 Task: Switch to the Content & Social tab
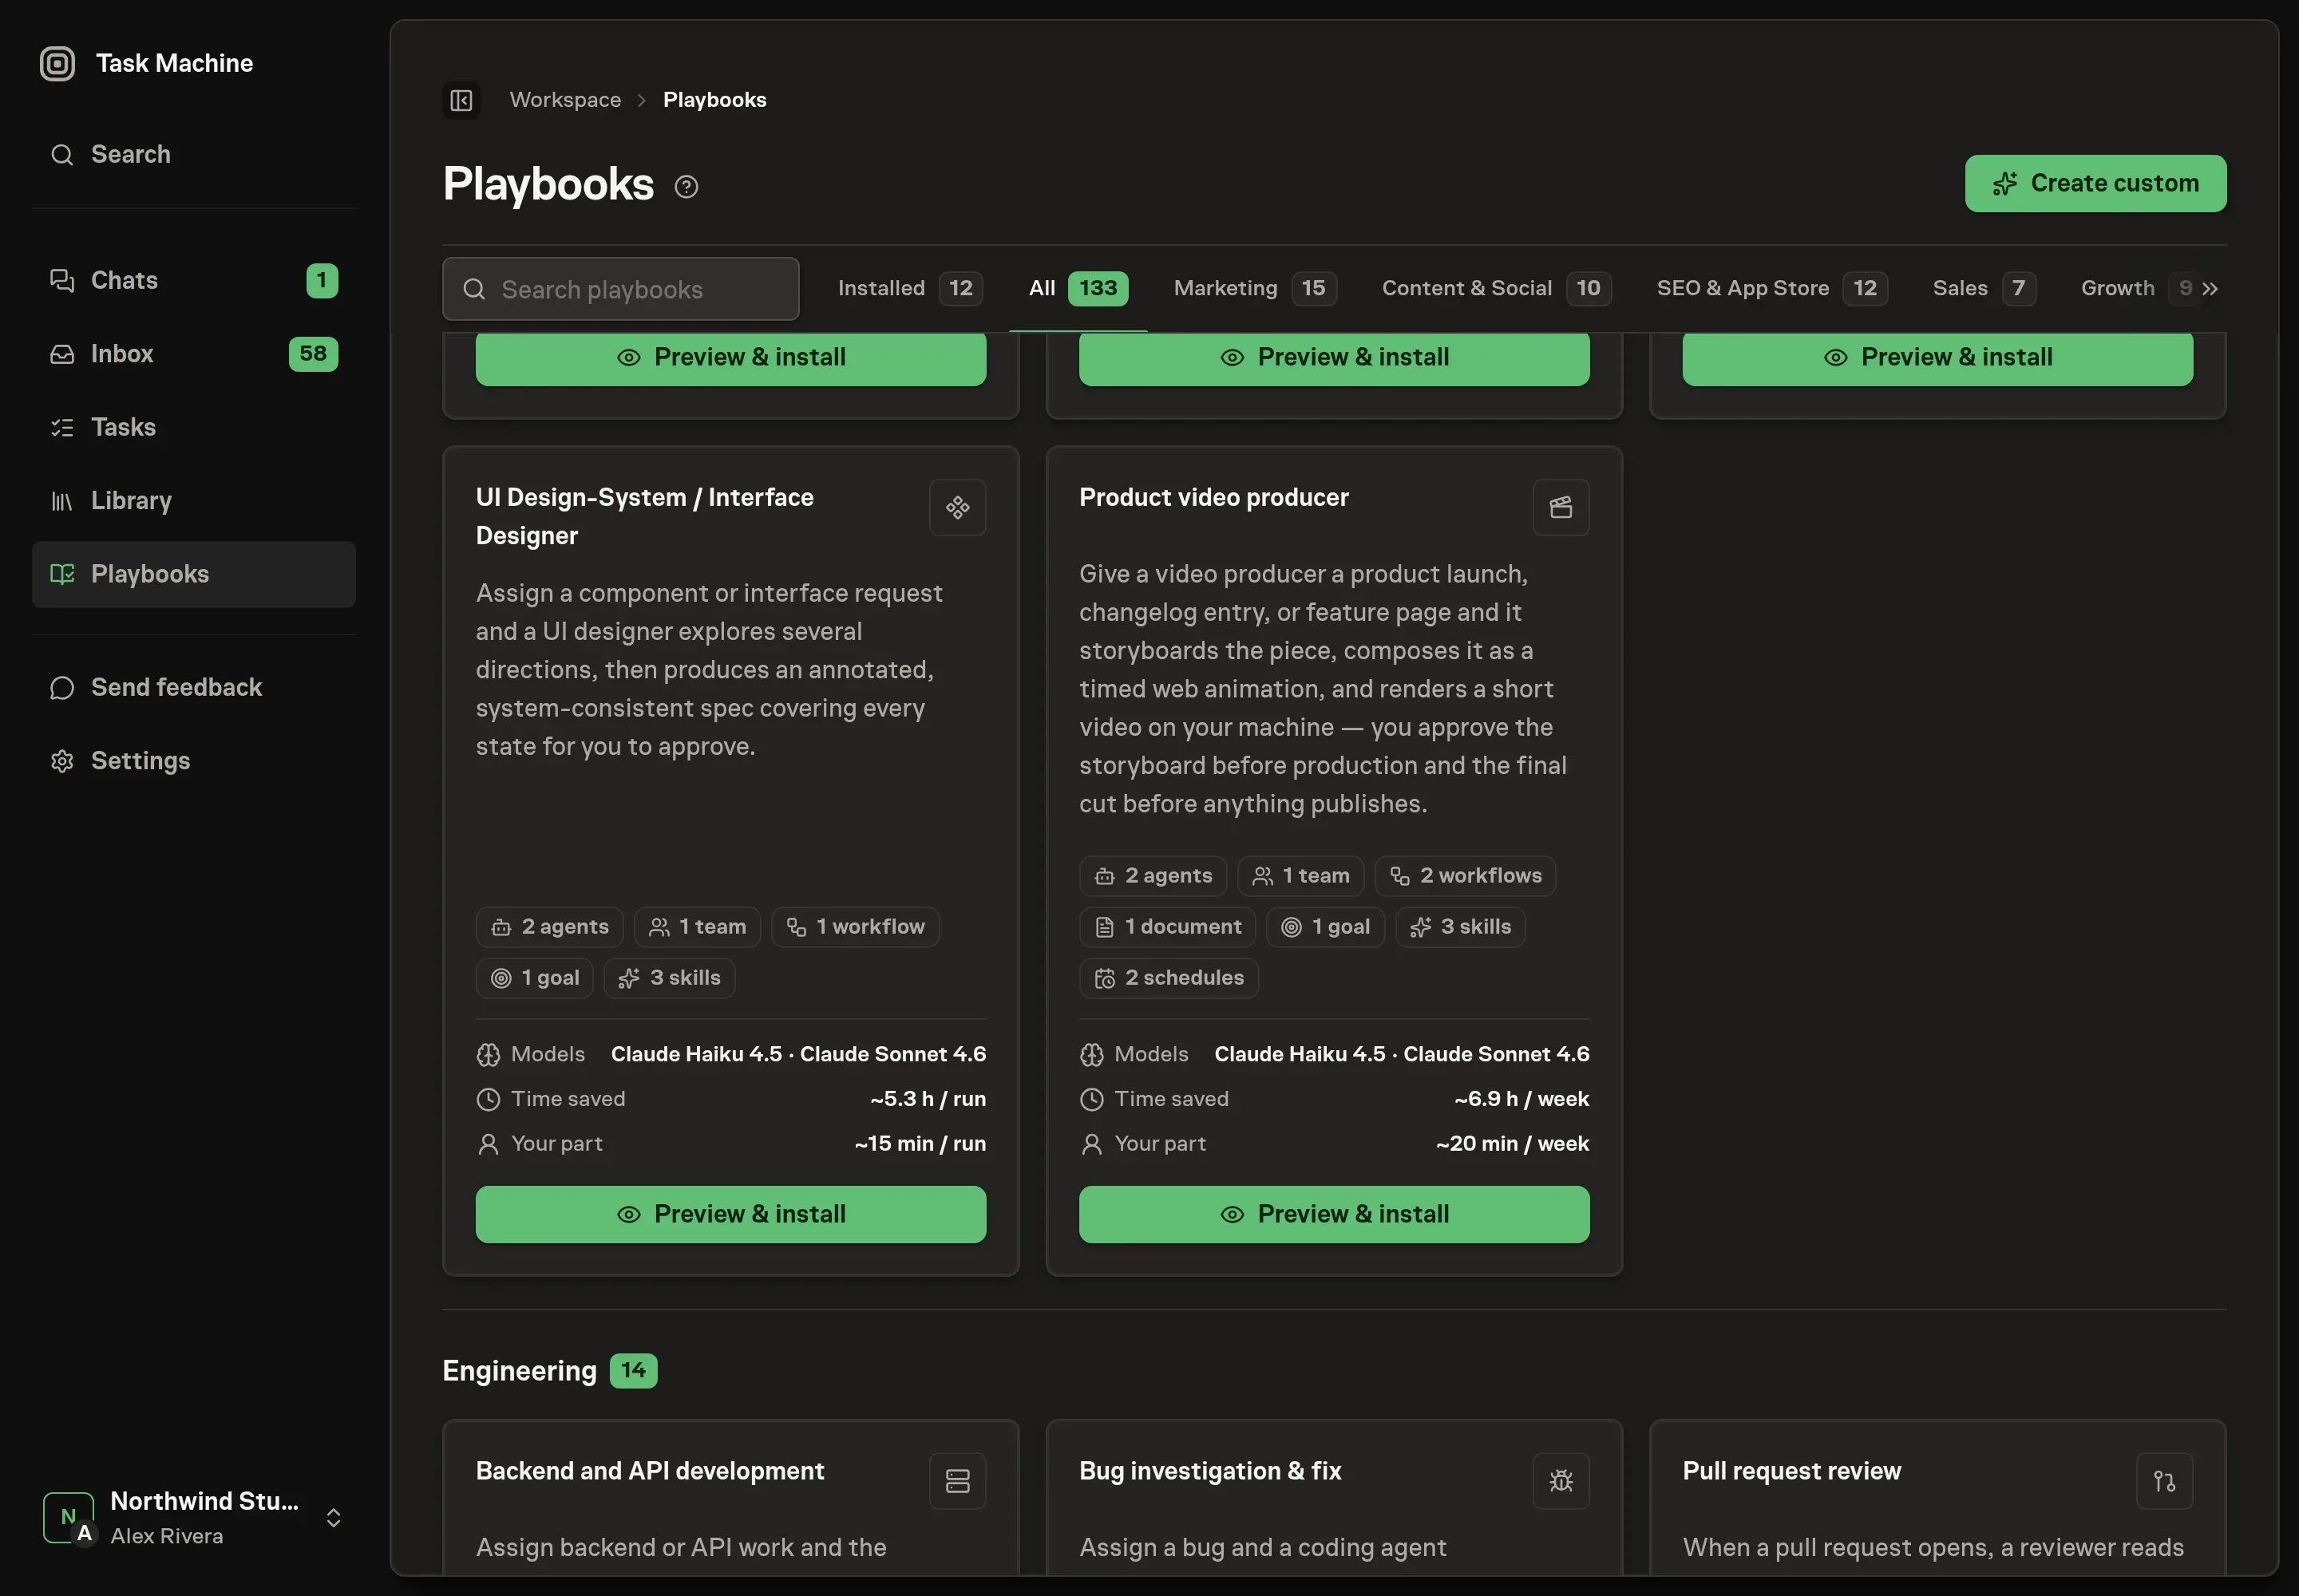click(1496, 288)
